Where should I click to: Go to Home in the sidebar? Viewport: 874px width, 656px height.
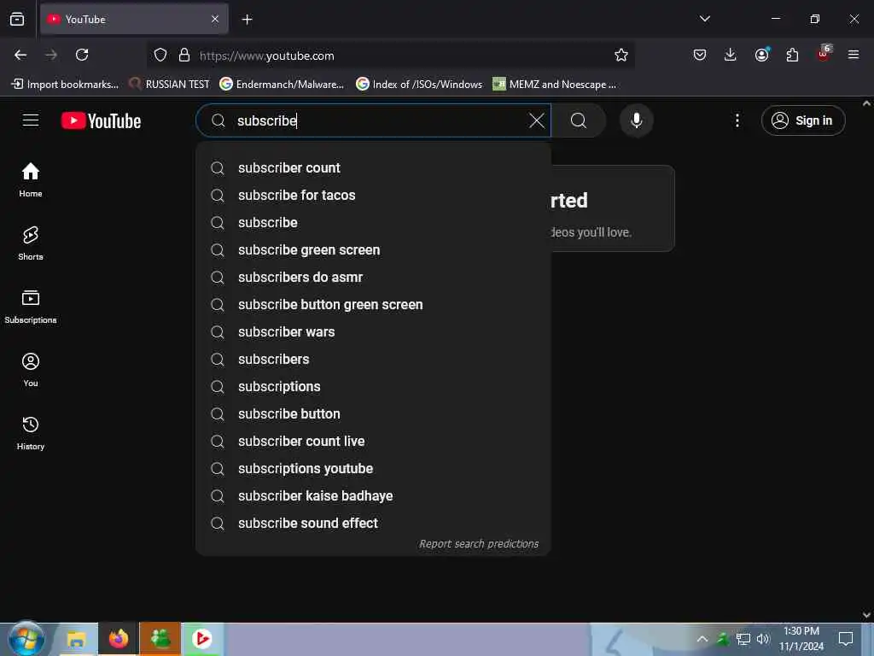pyautogui.click(x=31, y=179)
